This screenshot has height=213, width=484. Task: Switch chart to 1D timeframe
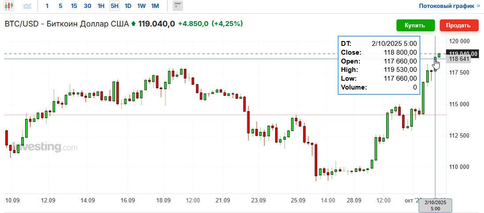tap(128, 6)
